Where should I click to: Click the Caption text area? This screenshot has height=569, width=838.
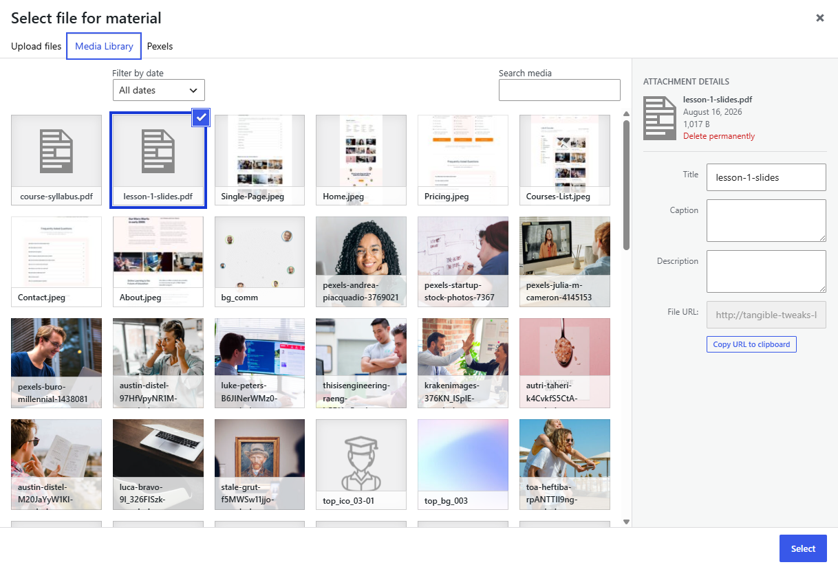(766, 221)
